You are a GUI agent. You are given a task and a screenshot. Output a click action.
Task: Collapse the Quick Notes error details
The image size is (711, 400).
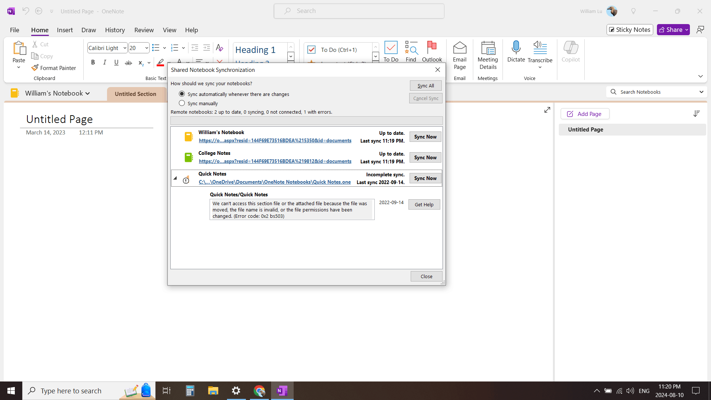point(175,178)
